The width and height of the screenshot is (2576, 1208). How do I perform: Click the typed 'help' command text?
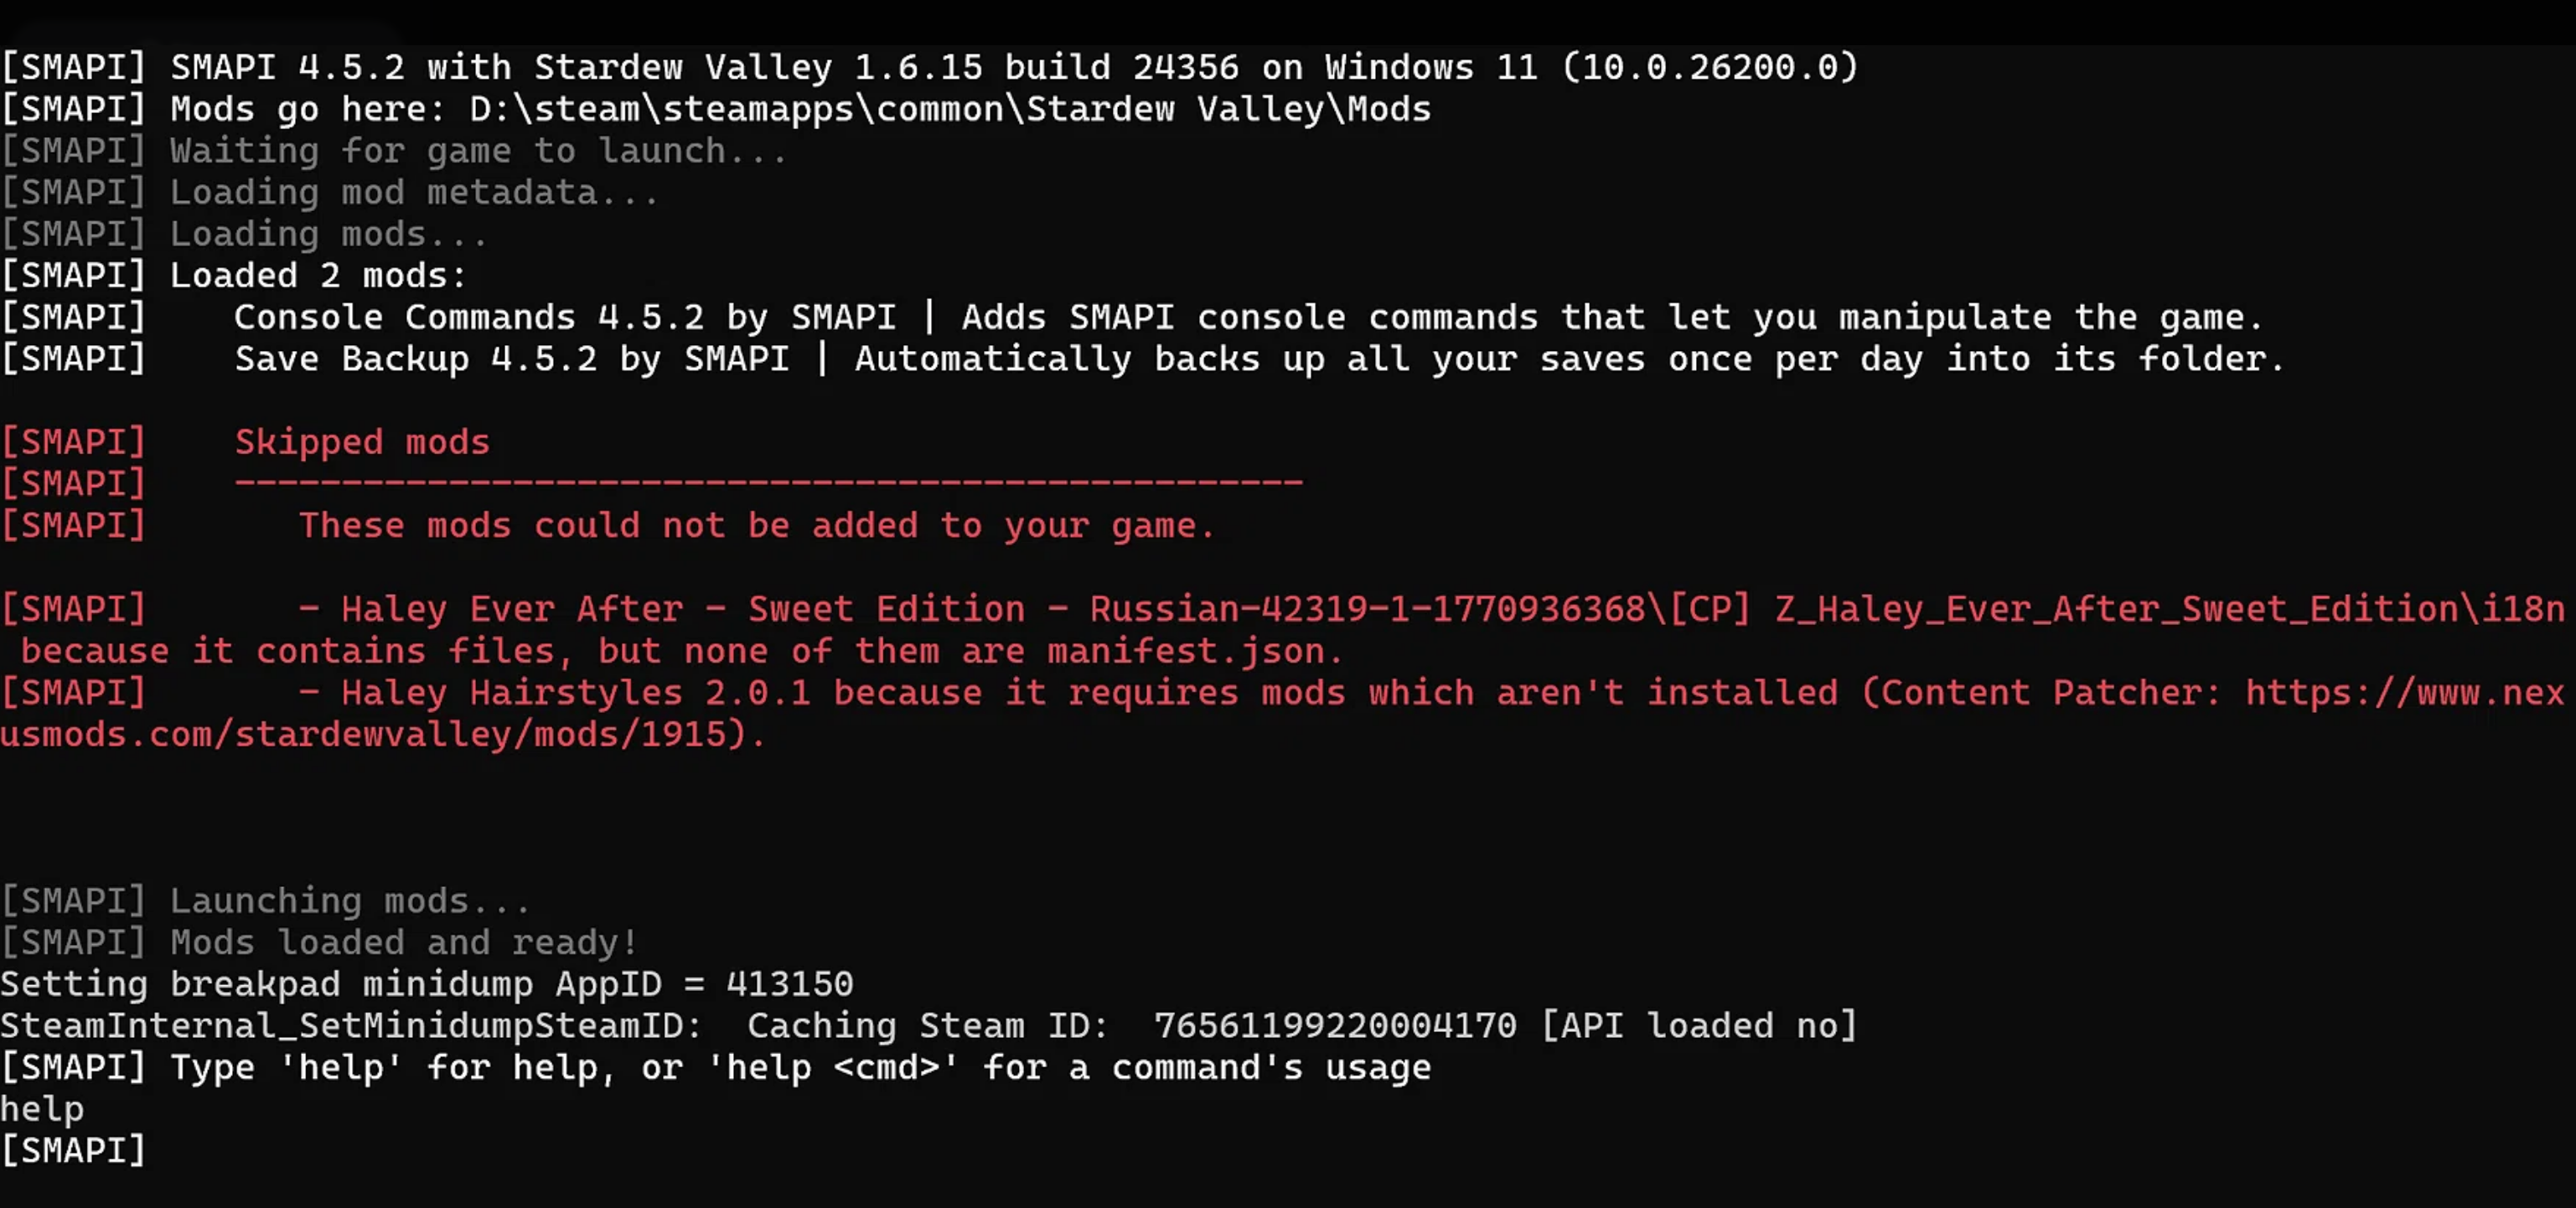(42, 1109)
